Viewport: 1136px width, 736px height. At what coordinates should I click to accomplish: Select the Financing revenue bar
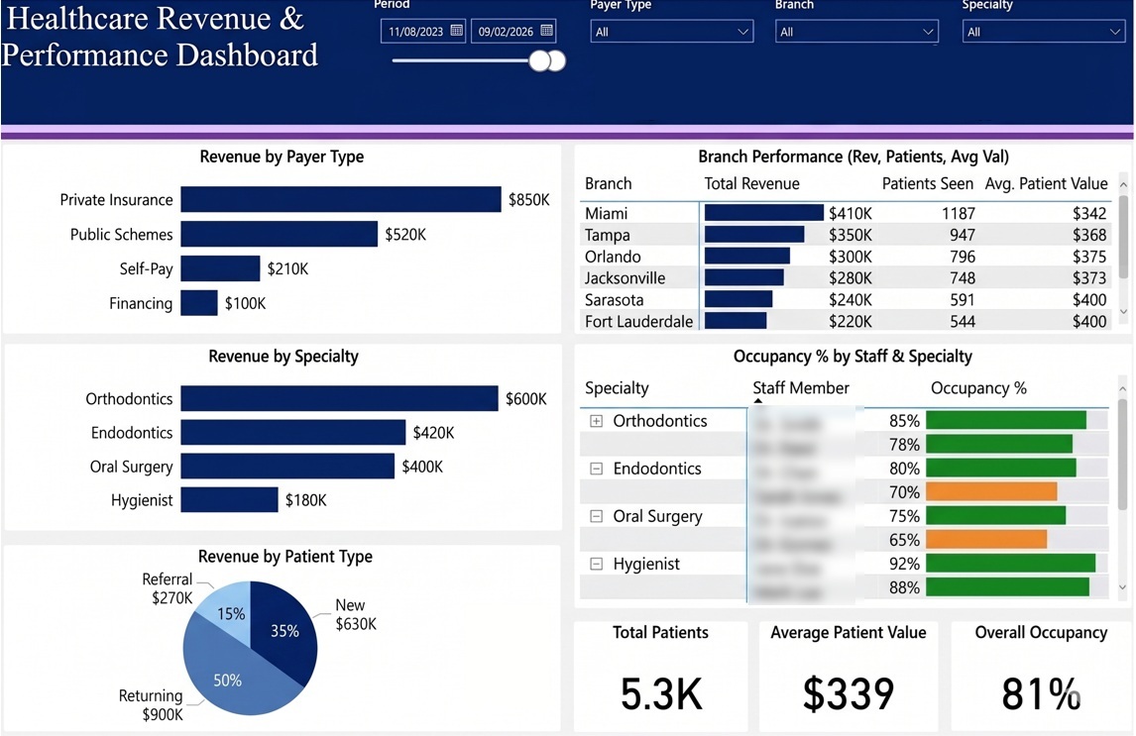coord(199,302)
